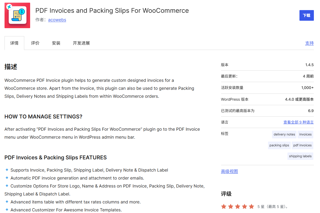View all 9 supported languages
Image resolution: width=320 pixels, height=213 pixels.
pyautogui.click(x=298, y=122)
